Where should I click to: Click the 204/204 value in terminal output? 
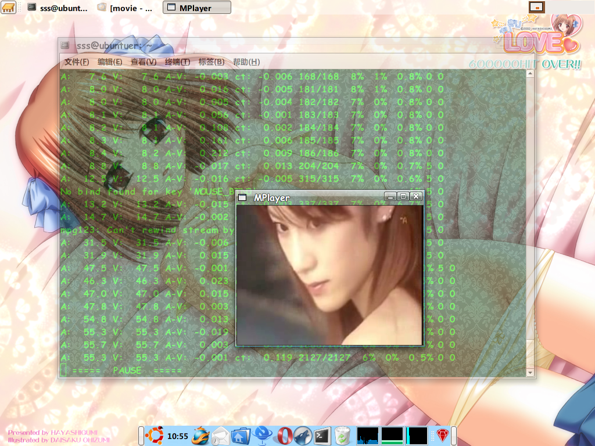point(319,166)
